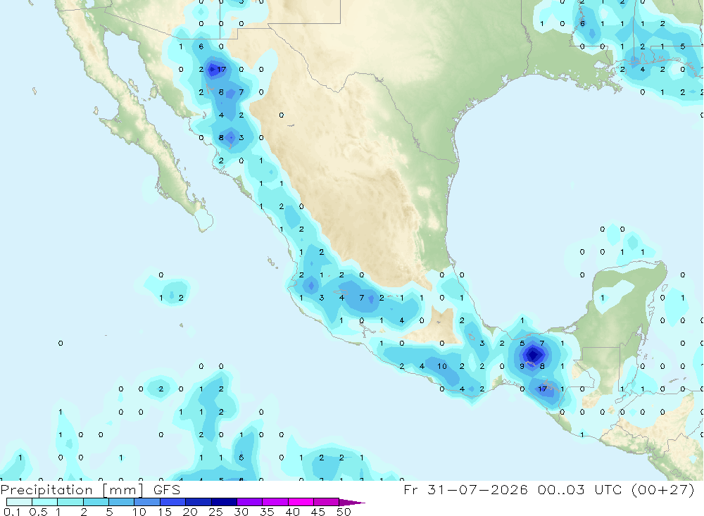Click the 15–20 mm legend color swatch
This screenshot has height=516, width=704.
click(x=173, y=502)
